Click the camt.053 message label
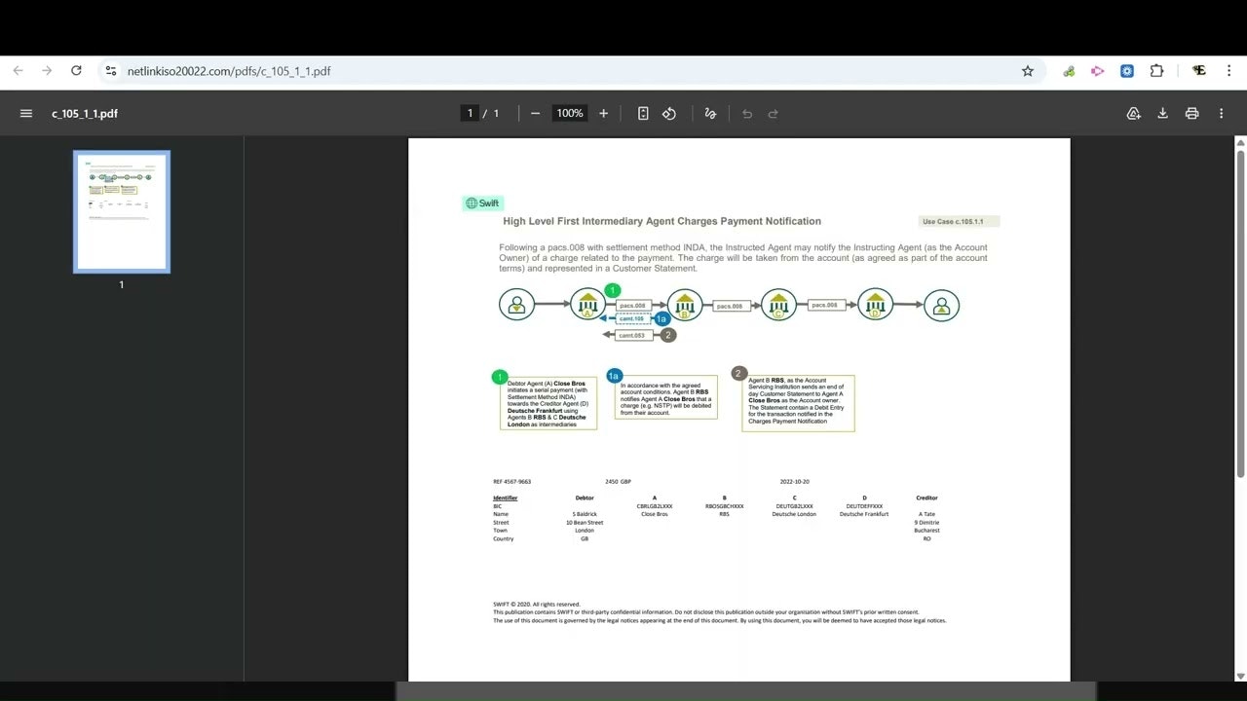 tap(632, 335)
